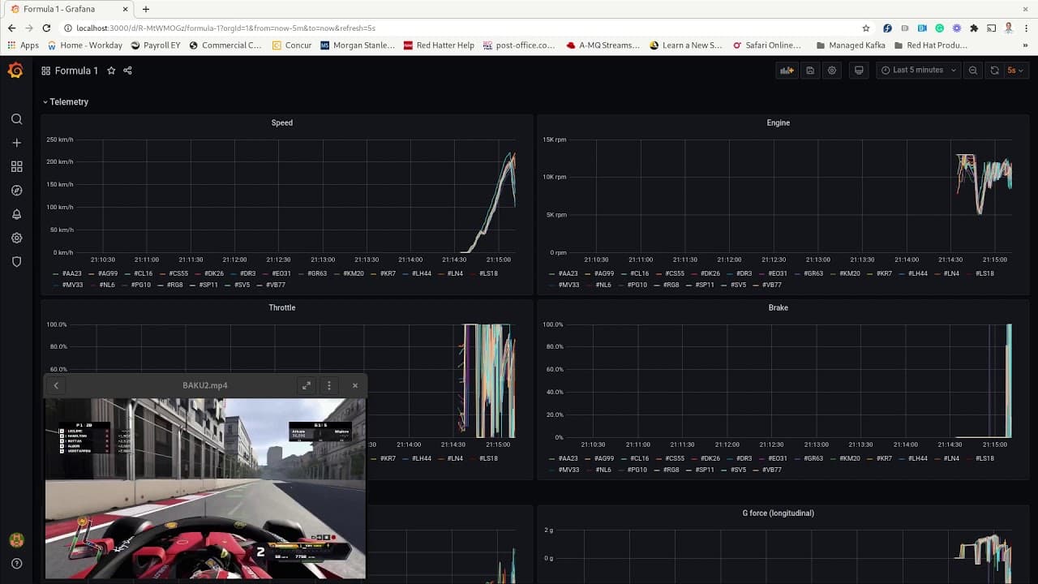
Task: Open the Red Hatter Help bookmark
Action: pos(438,45)
